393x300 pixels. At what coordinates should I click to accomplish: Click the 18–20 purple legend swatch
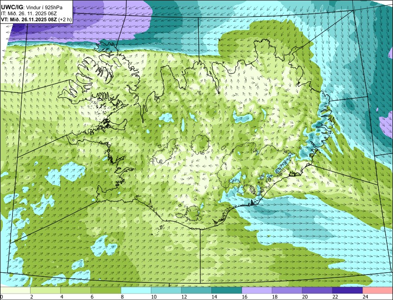287,290
